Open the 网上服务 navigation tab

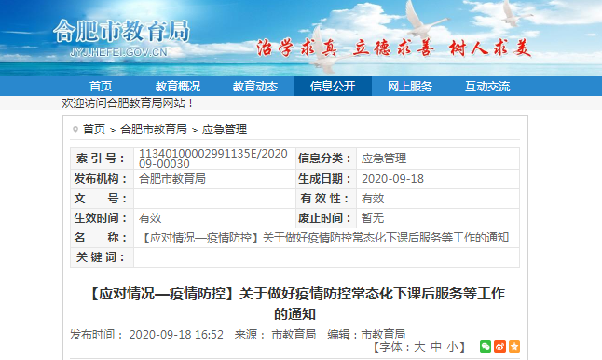tap(410, 86)
